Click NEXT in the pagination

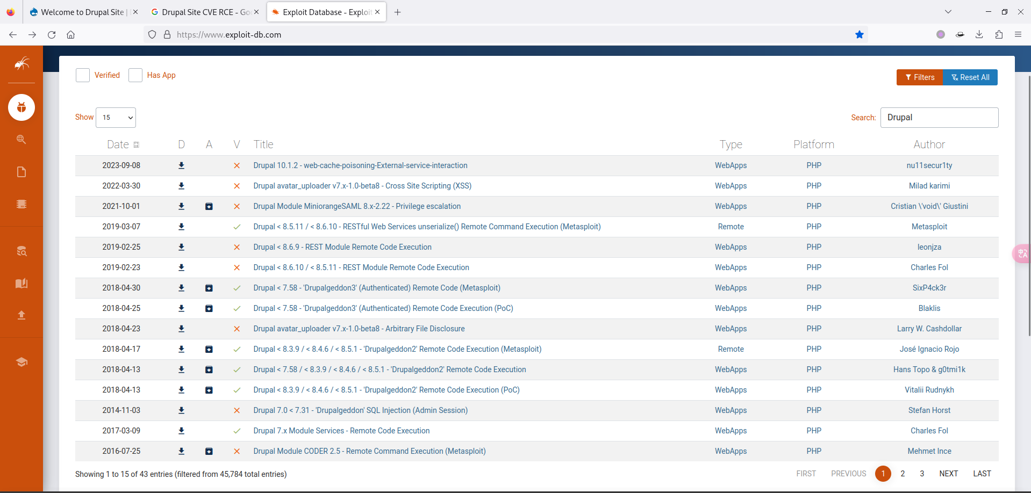click(949, 474)
